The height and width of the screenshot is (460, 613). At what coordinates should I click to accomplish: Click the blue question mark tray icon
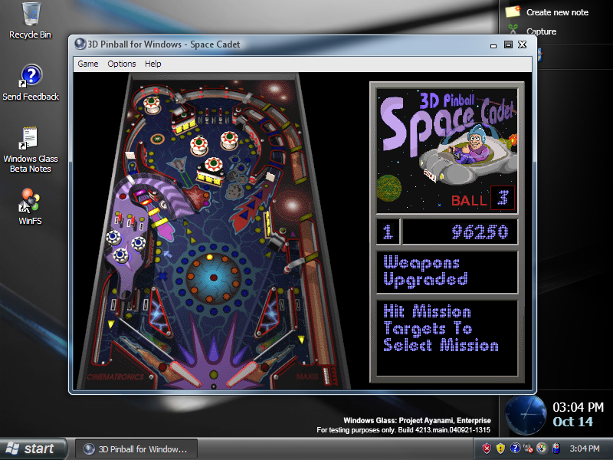(515, 449)
